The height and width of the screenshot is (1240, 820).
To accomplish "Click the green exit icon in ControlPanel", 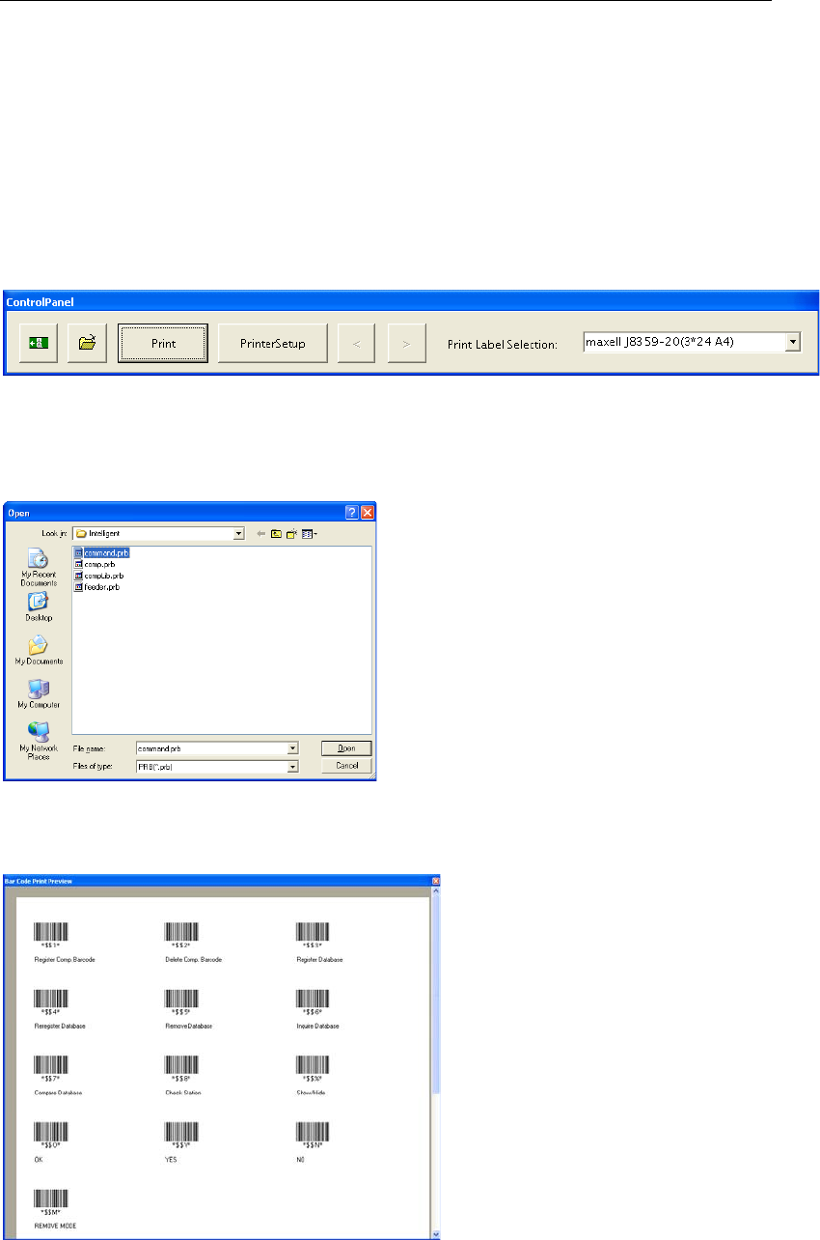I will click(x=40, y=343).
